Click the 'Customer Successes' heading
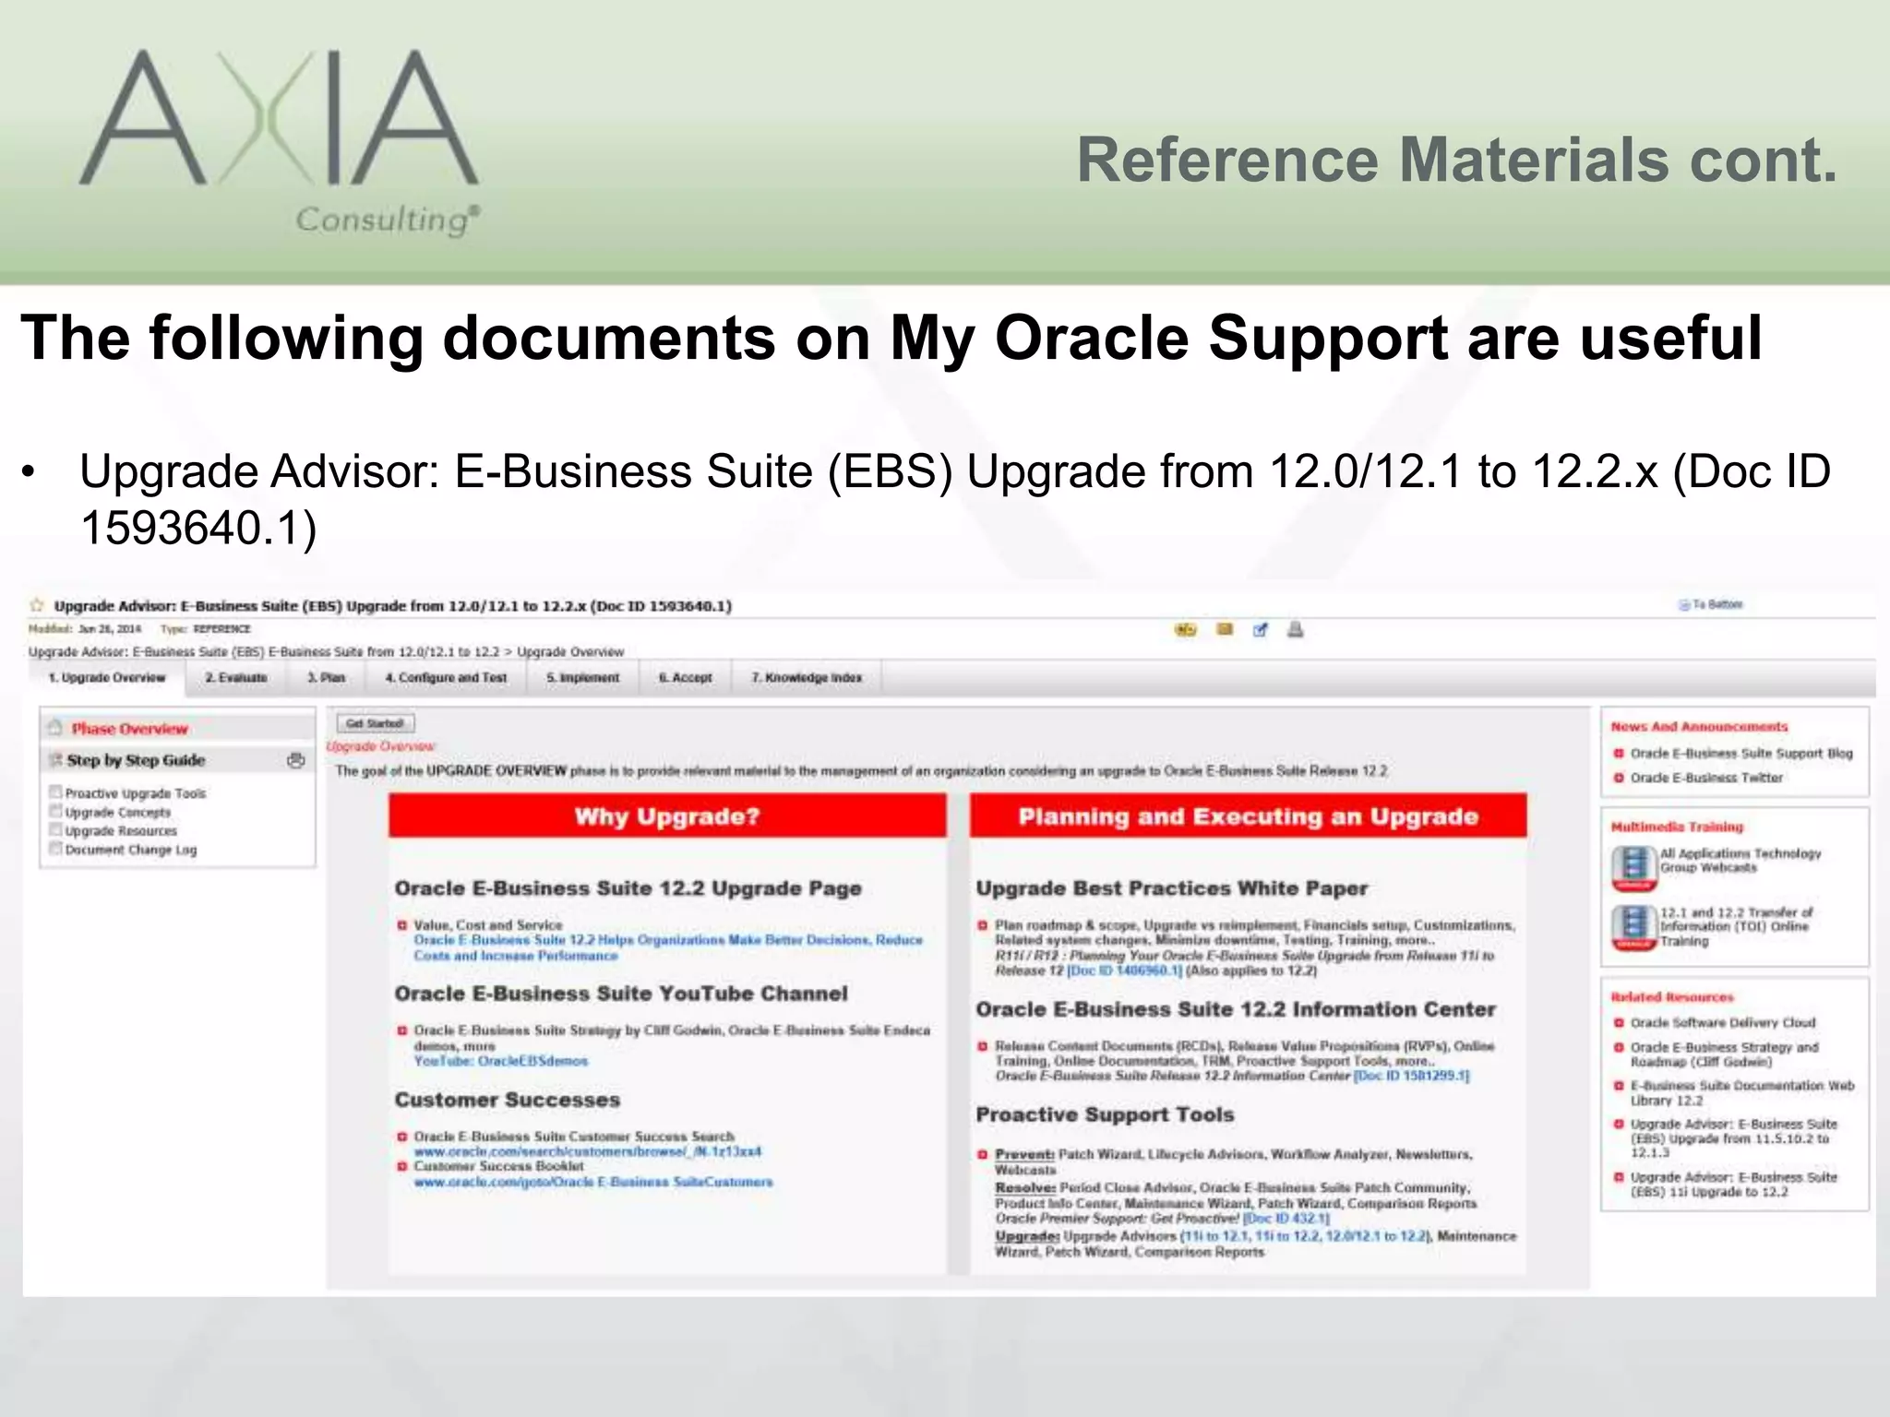This screenshot has height=1417, width=1890. click(x=508, y=1100)
